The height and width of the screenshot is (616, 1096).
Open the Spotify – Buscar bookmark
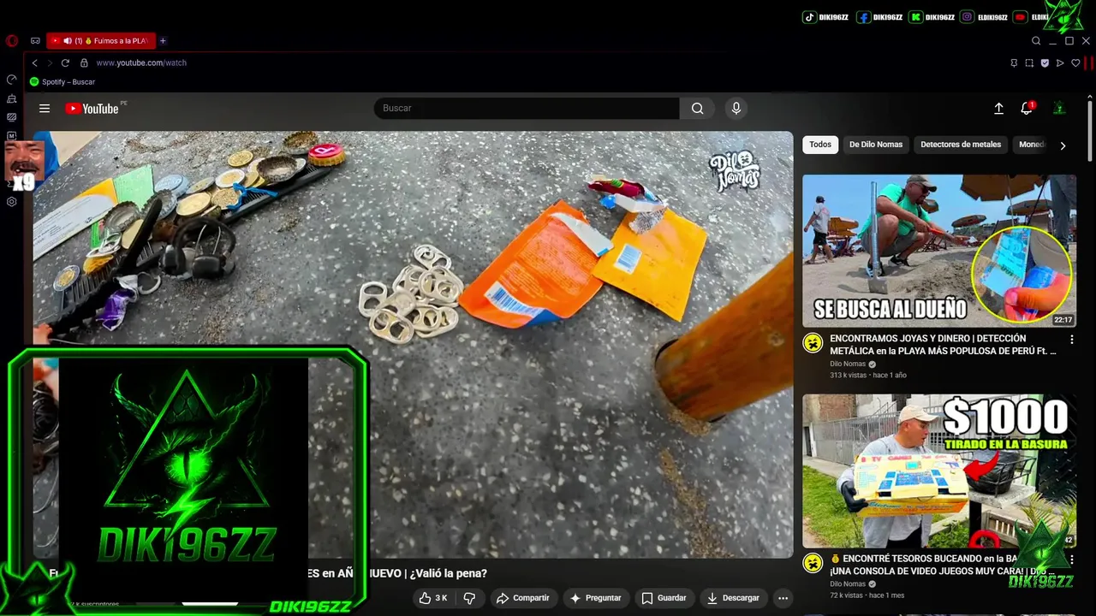[63, 82]
